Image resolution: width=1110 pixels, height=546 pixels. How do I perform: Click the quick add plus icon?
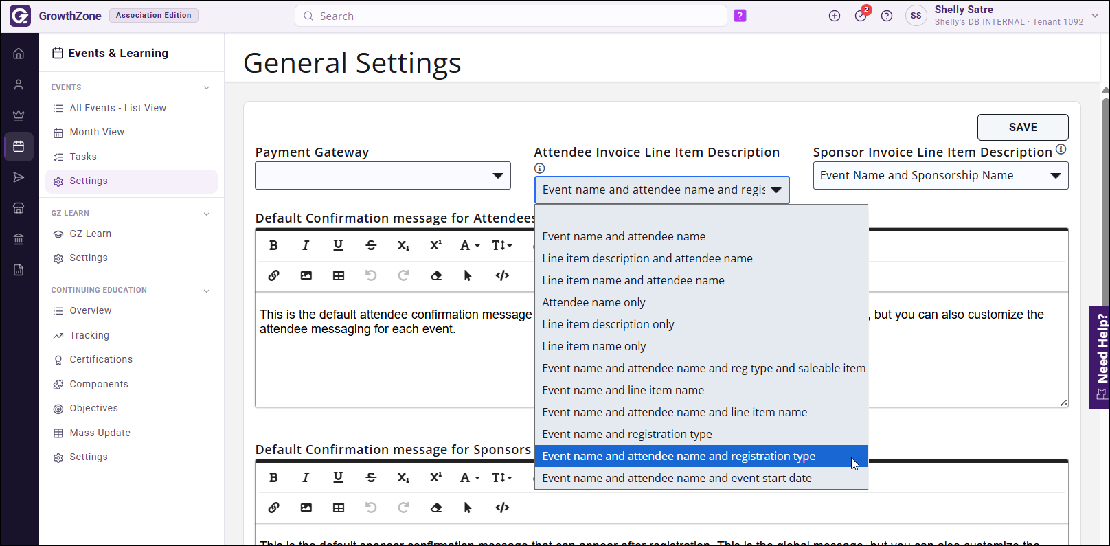[835, 16]
